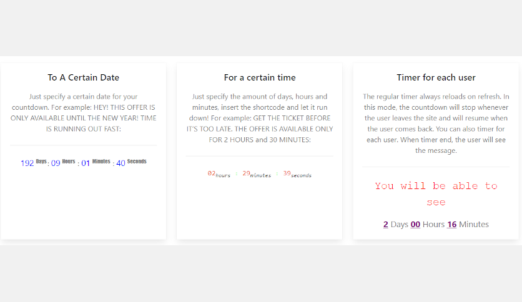Select the "For a certain time" heading

click(x=260, y=78)
